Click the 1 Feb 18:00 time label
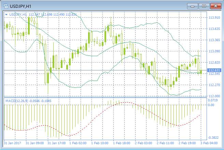224x150 pixels. [122, 143]
